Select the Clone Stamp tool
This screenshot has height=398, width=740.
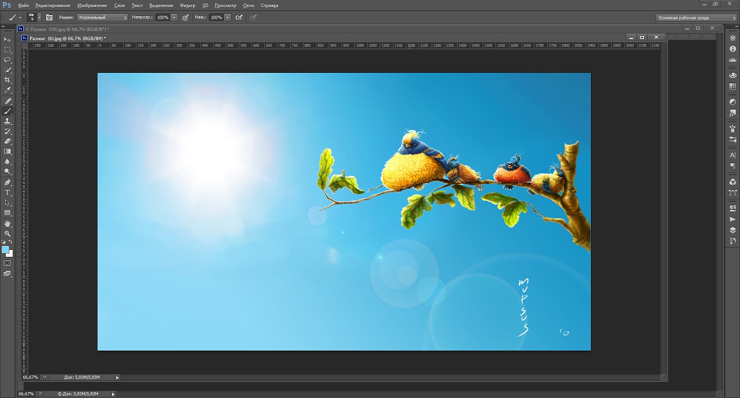click(8, 121)
